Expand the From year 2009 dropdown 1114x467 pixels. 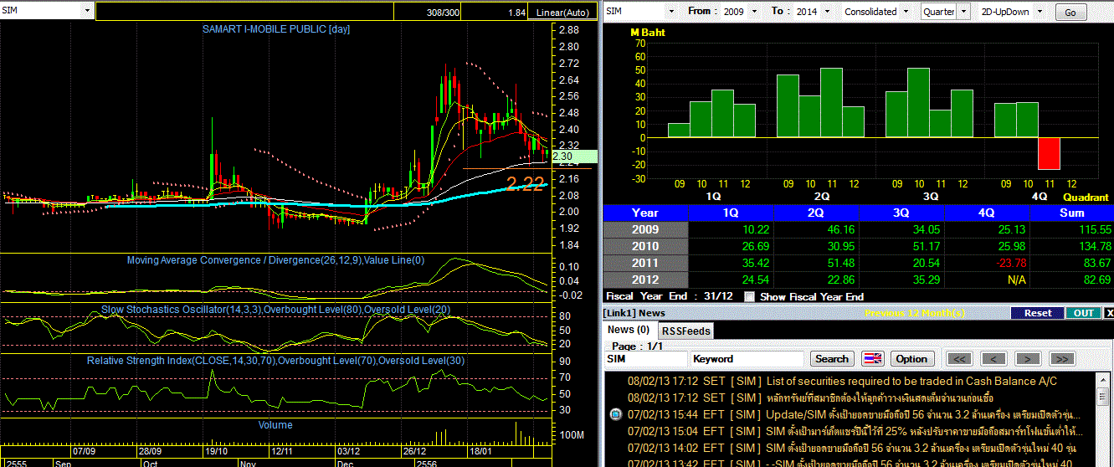[x=753, y=12]
